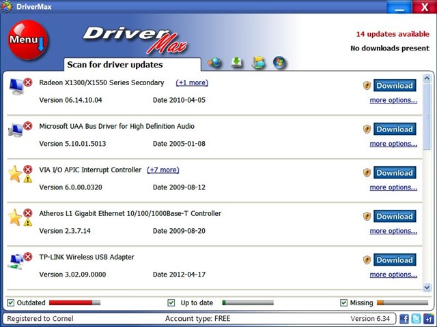Toggle the Up to date checkbox
The width and height of the screenshot is (437, 327).
pyautogui.click(x=171, y=302)
